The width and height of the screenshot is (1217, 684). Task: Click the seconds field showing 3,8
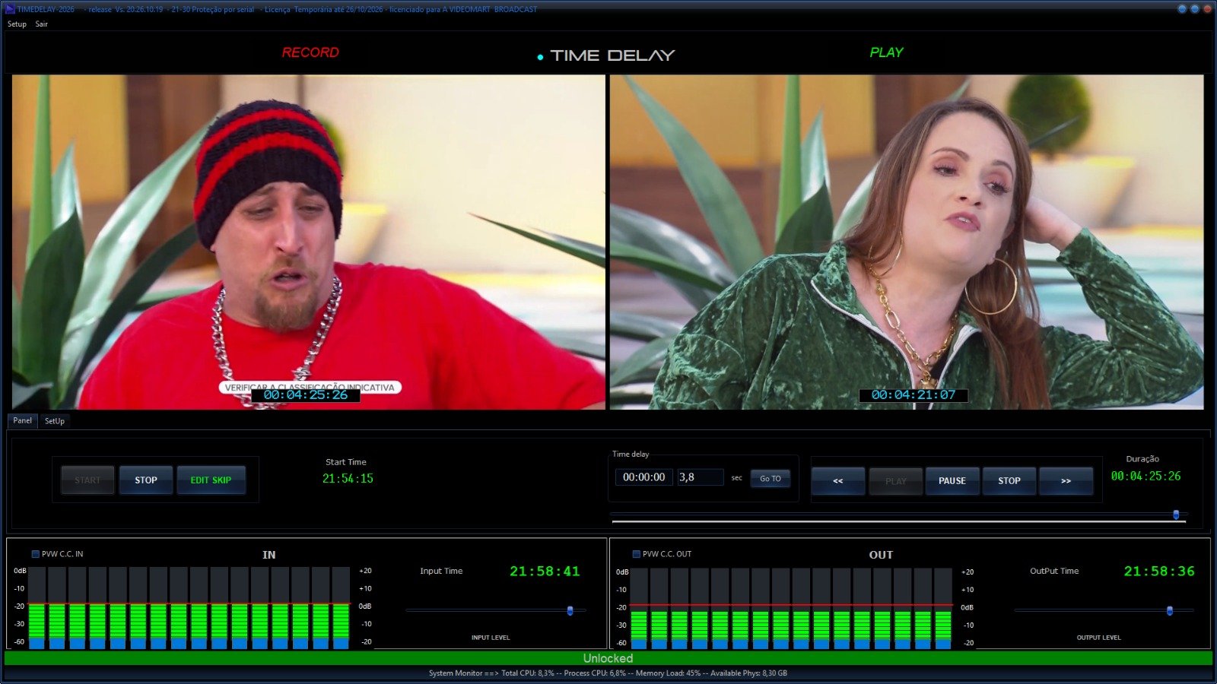click(x=701, y=477)
